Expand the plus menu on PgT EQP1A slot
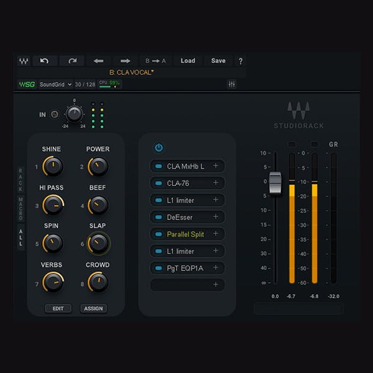 [216, 268]
